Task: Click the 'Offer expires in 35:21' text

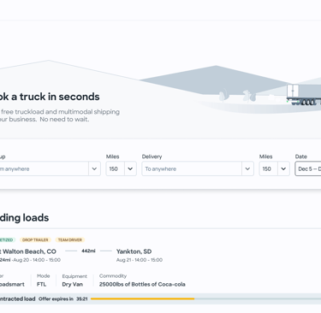Action: (63, 298)
